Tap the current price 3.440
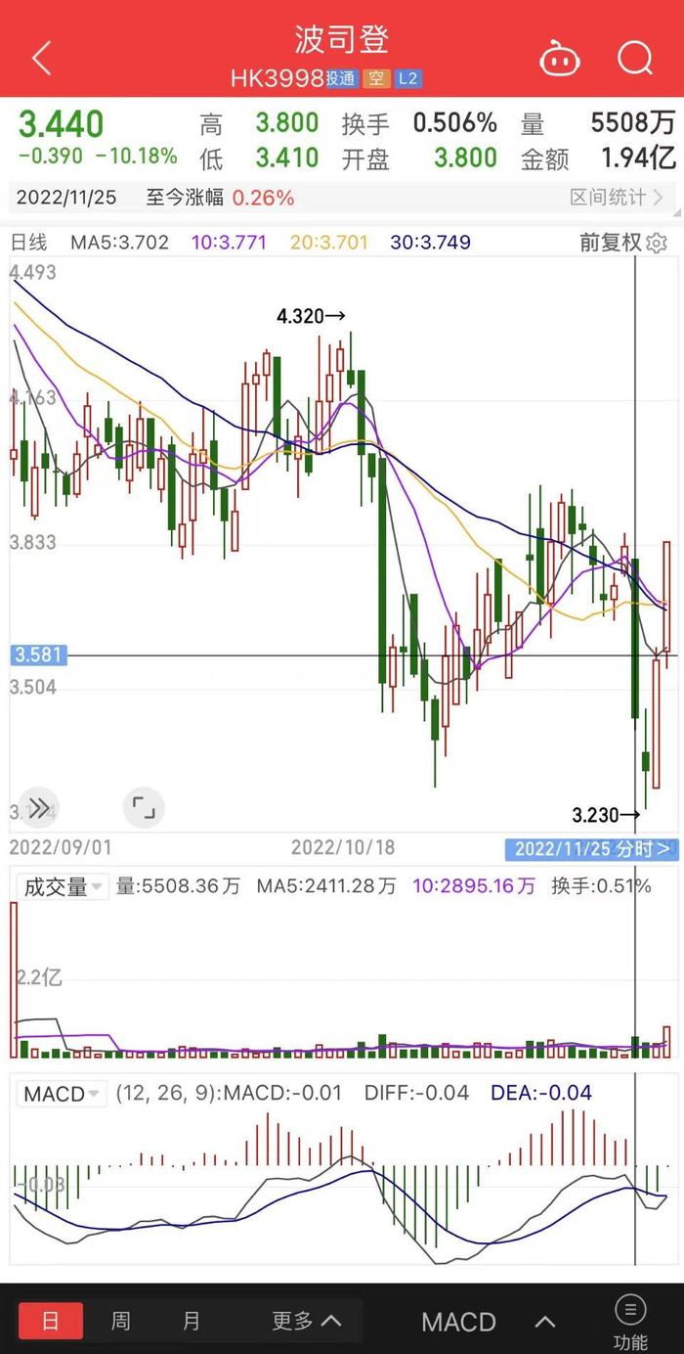 (x=62, y=124)
